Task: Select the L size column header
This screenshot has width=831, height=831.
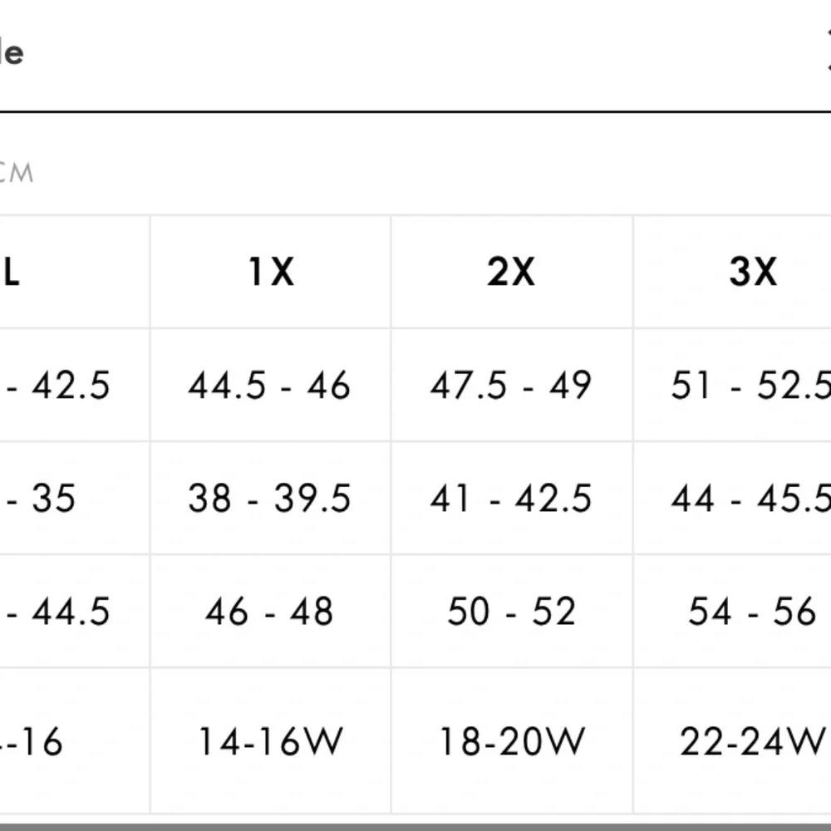Action: (12, 272)
